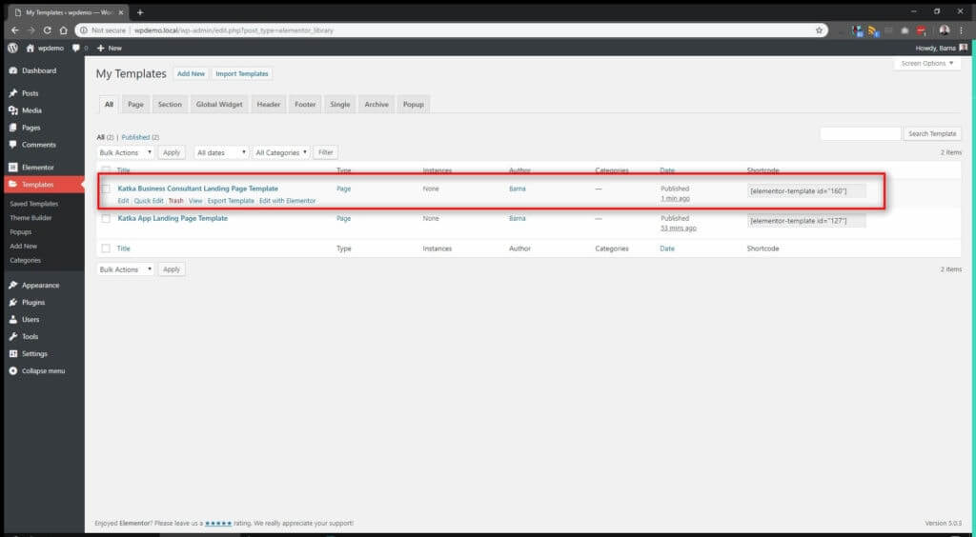Click the WordPress logo in admin bar
This screenshot has width=976, height=537.
[x=12, y=48]
